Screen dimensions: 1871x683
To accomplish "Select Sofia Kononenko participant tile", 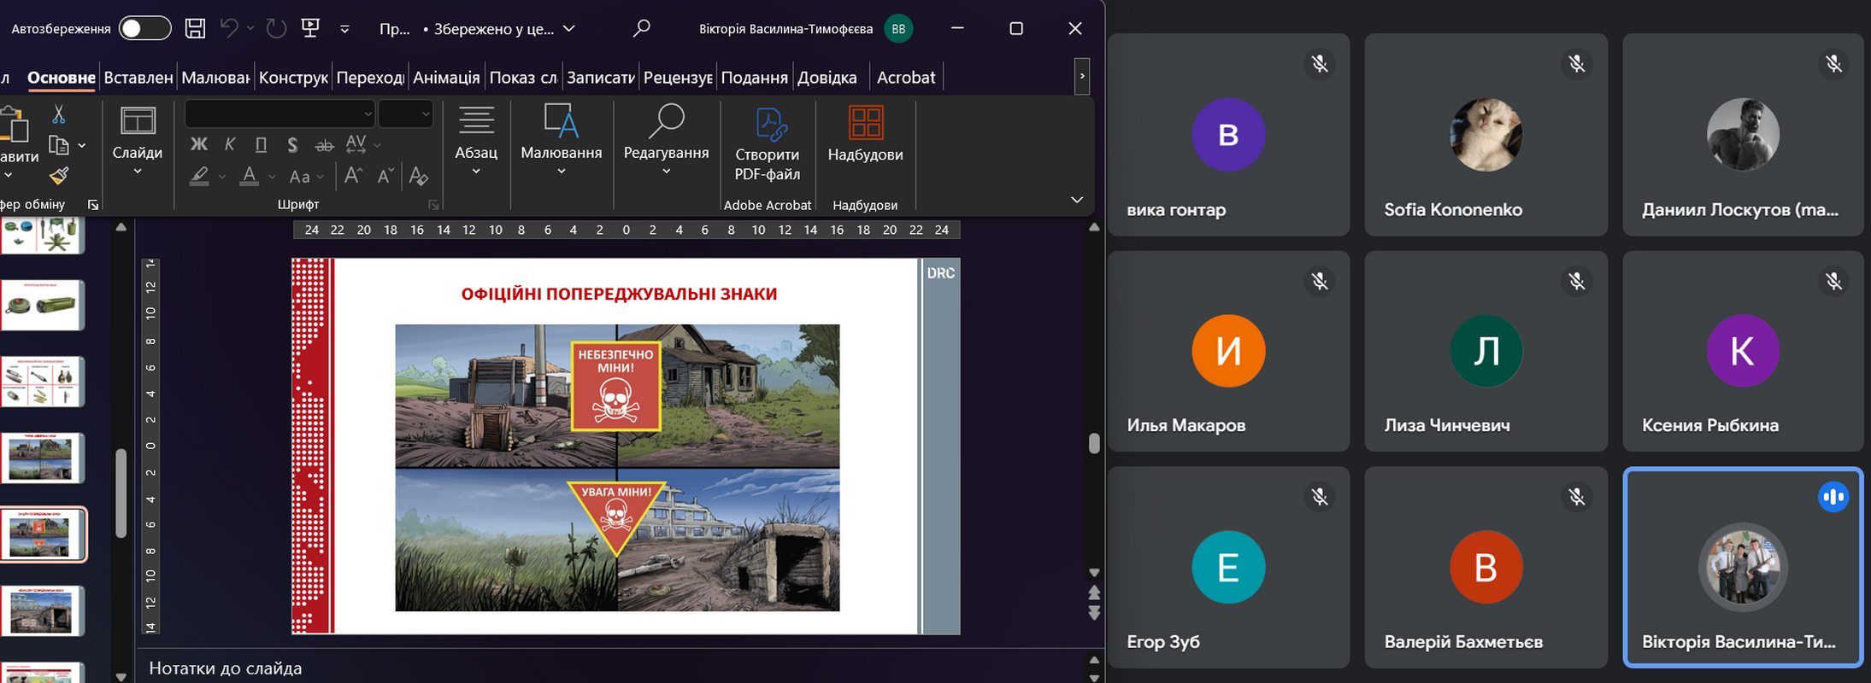I will (1486, 135).
